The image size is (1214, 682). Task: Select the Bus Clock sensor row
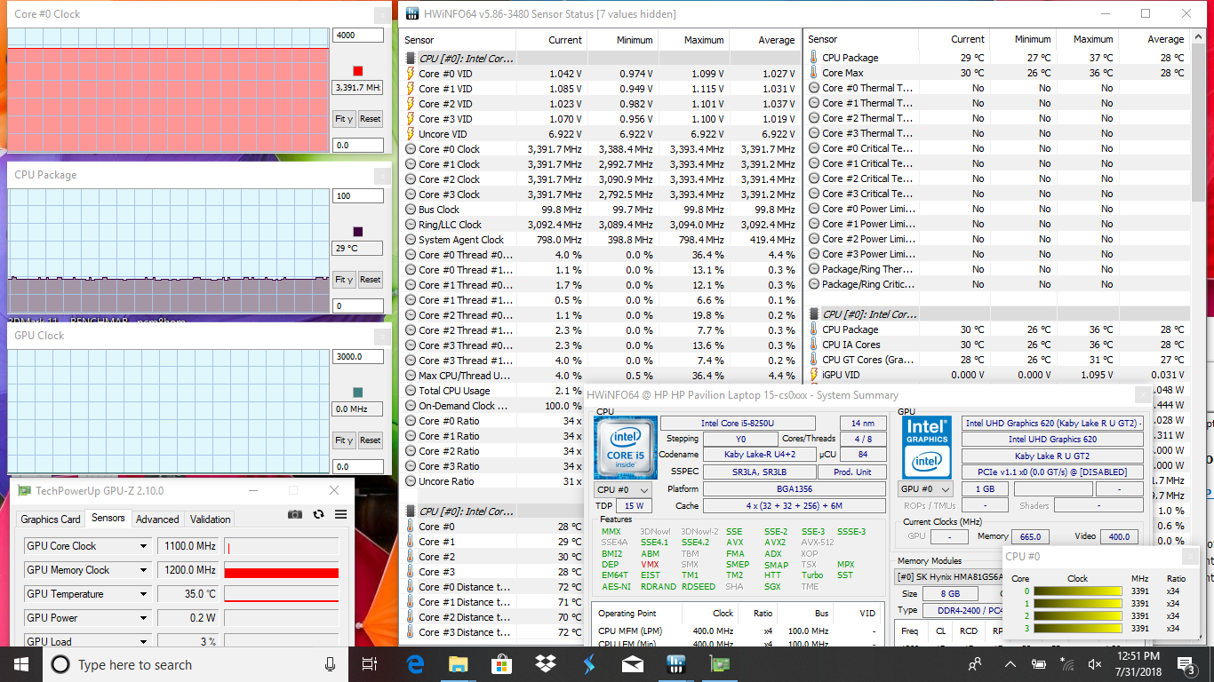(600, 210)
